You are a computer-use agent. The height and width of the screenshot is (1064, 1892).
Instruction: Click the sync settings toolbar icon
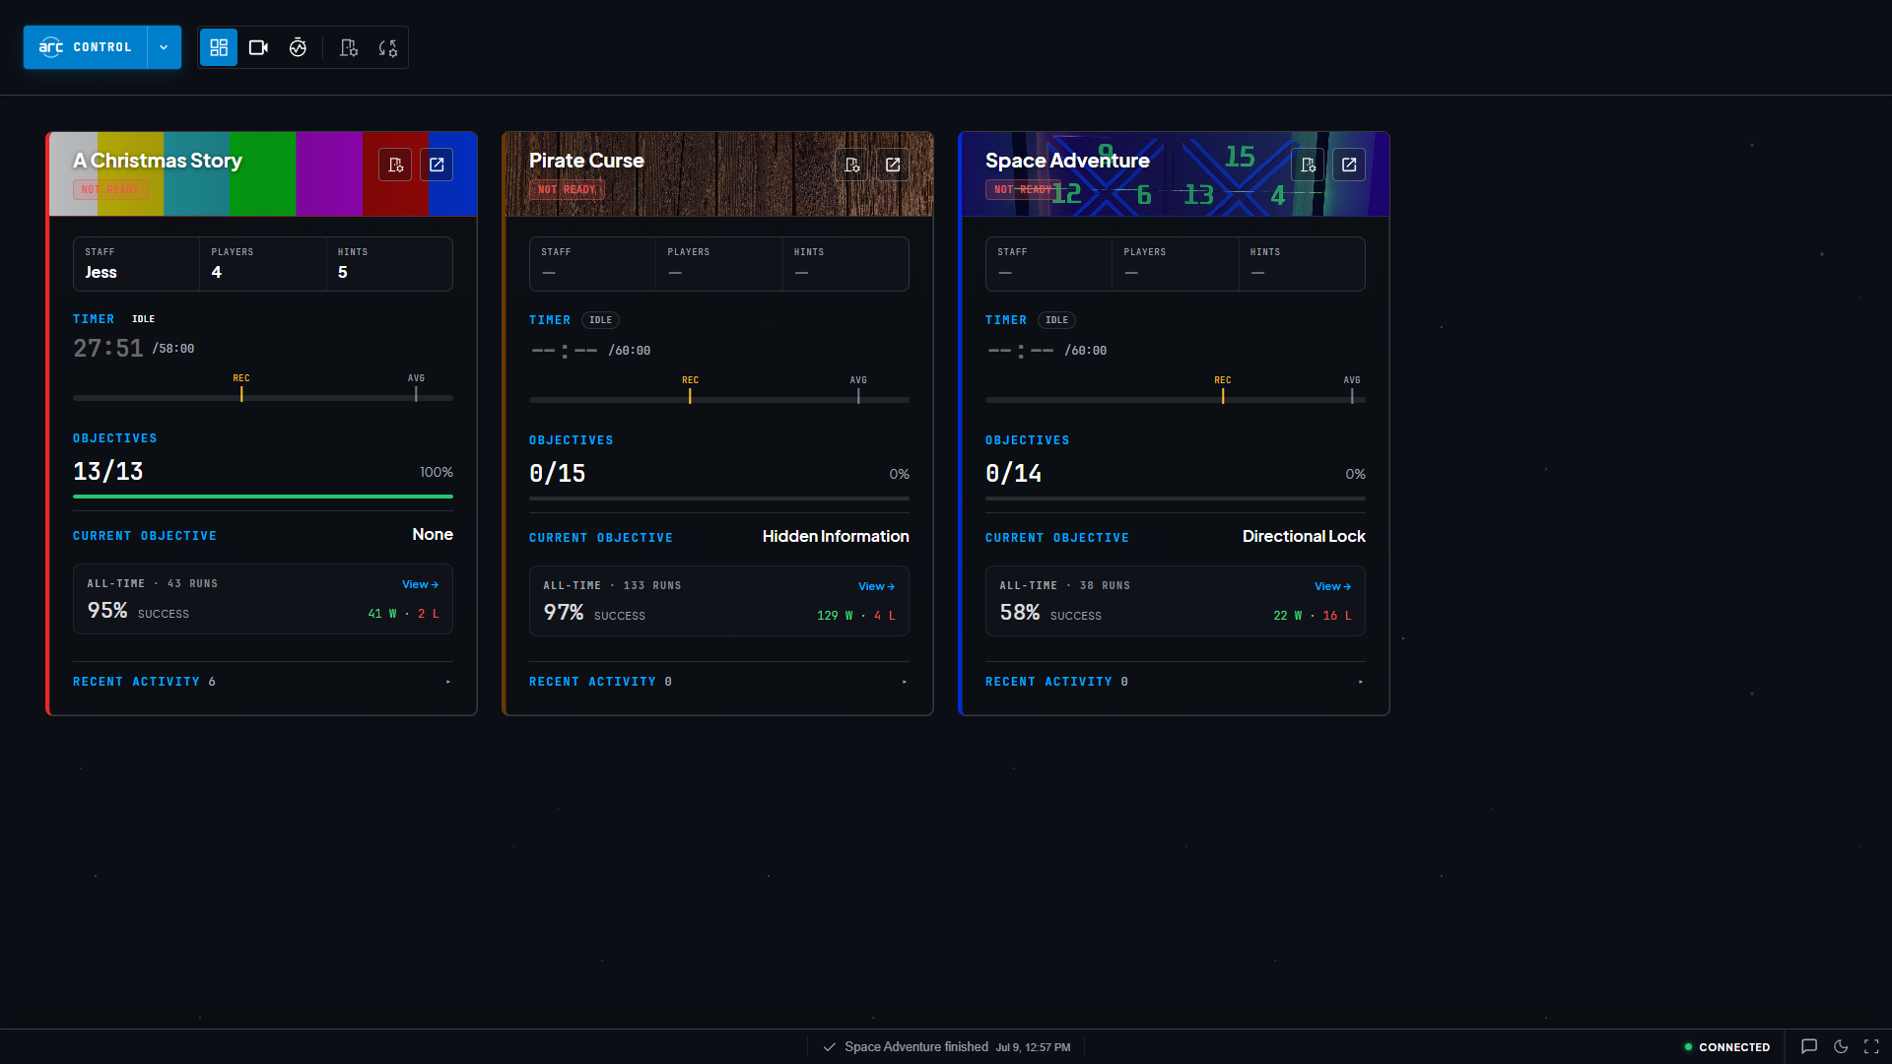point(388,47)
